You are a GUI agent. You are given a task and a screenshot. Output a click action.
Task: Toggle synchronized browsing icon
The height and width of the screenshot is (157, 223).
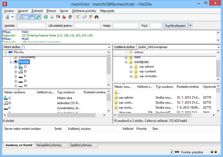click(91, 17)
